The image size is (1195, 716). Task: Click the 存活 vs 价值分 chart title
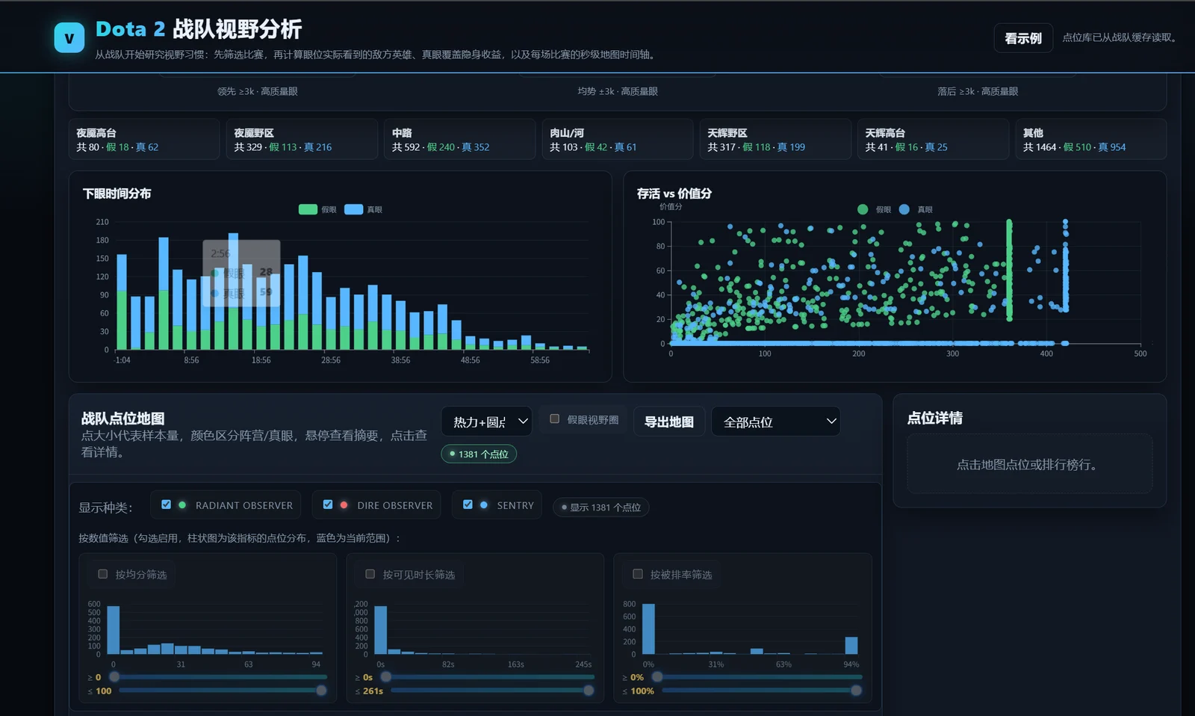(674, 193)
